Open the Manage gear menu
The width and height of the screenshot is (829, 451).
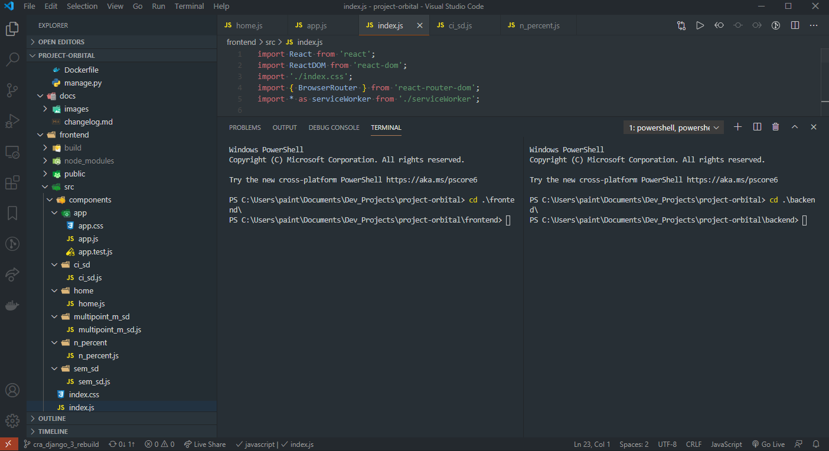click(12, 421)
